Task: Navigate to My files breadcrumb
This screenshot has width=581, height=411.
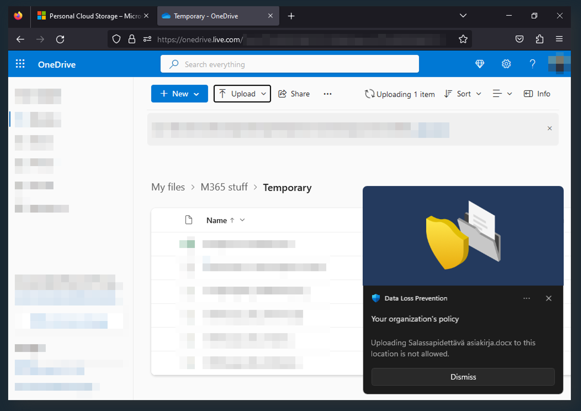Action: point(168,187)
